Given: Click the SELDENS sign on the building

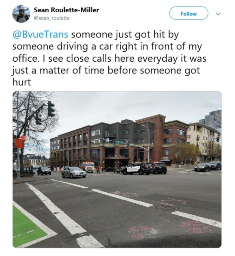Looking at the screenshot, I should click(x=116, y=156).
